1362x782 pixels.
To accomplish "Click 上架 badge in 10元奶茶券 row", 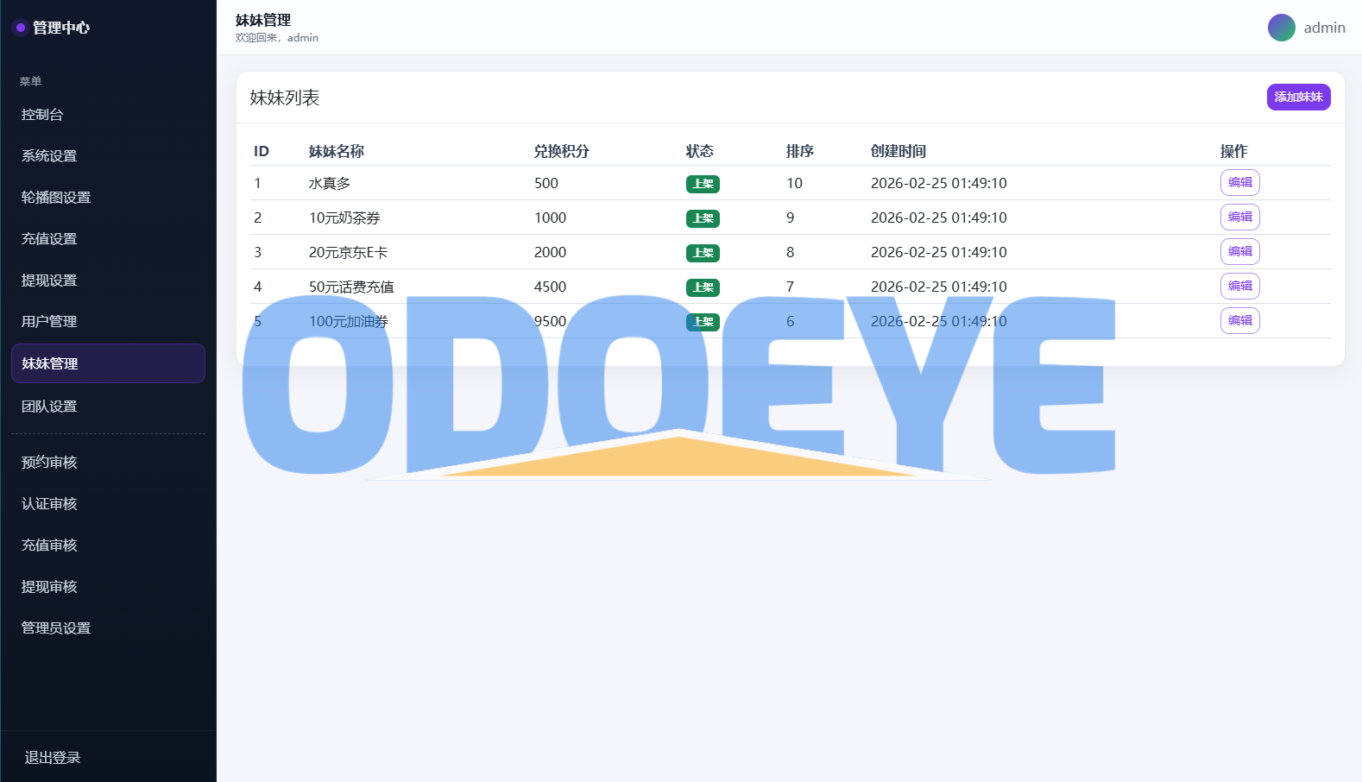I will tap(703, 218).
